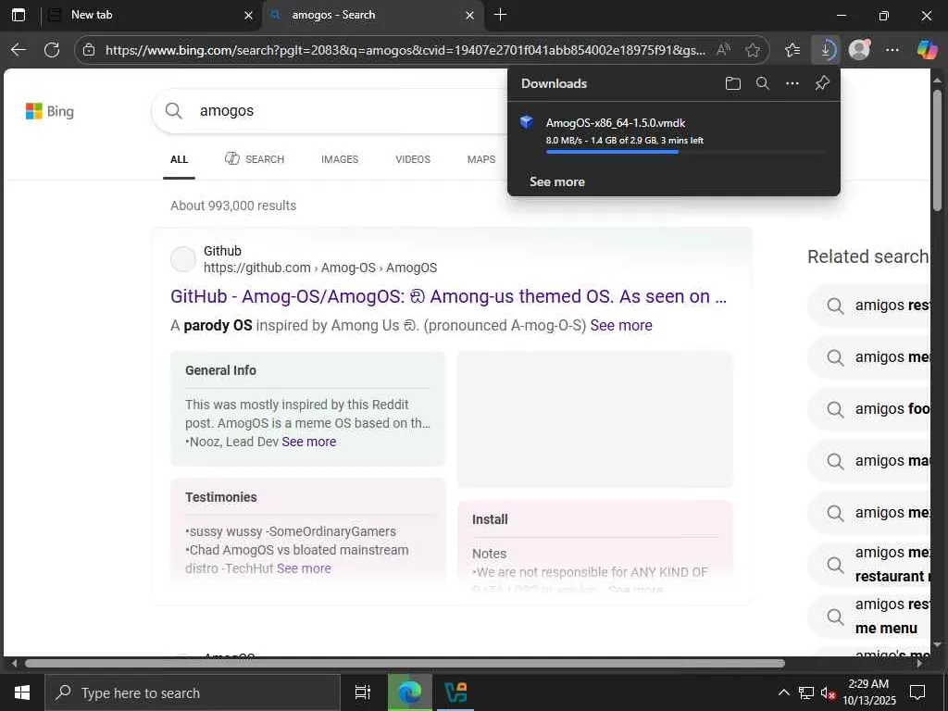Close the New tab tab

[248, 16]
